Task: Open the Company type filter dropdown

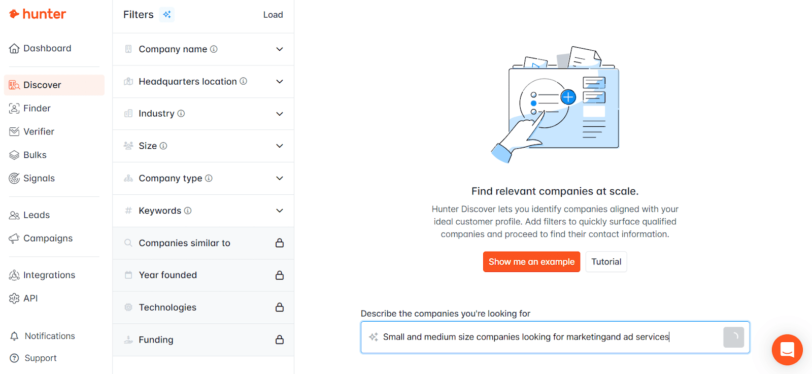Action: click(x=279, y=178)
